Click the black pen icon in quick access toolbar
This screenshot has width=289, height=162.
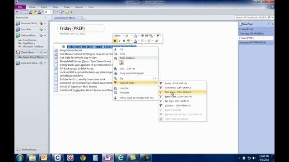click(x=30, y=12)
